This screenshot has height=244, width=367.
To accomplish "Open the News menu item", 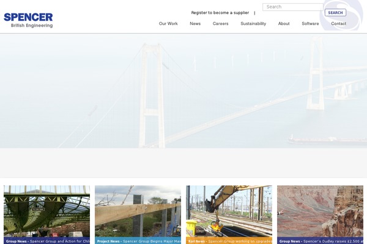I will pos(195,24).
